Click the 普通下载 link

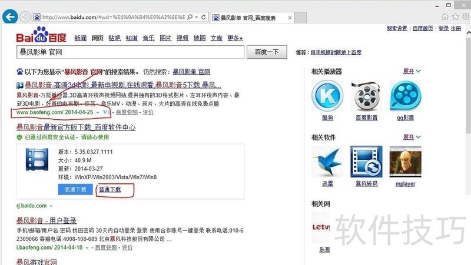(x=110, y=189)
